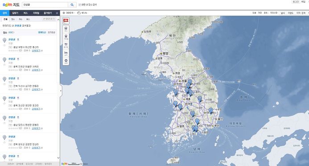Collapse side panel using the edge handle
Image resolution: width=309 pixels, height=166 pixels.
coord(61,91)
